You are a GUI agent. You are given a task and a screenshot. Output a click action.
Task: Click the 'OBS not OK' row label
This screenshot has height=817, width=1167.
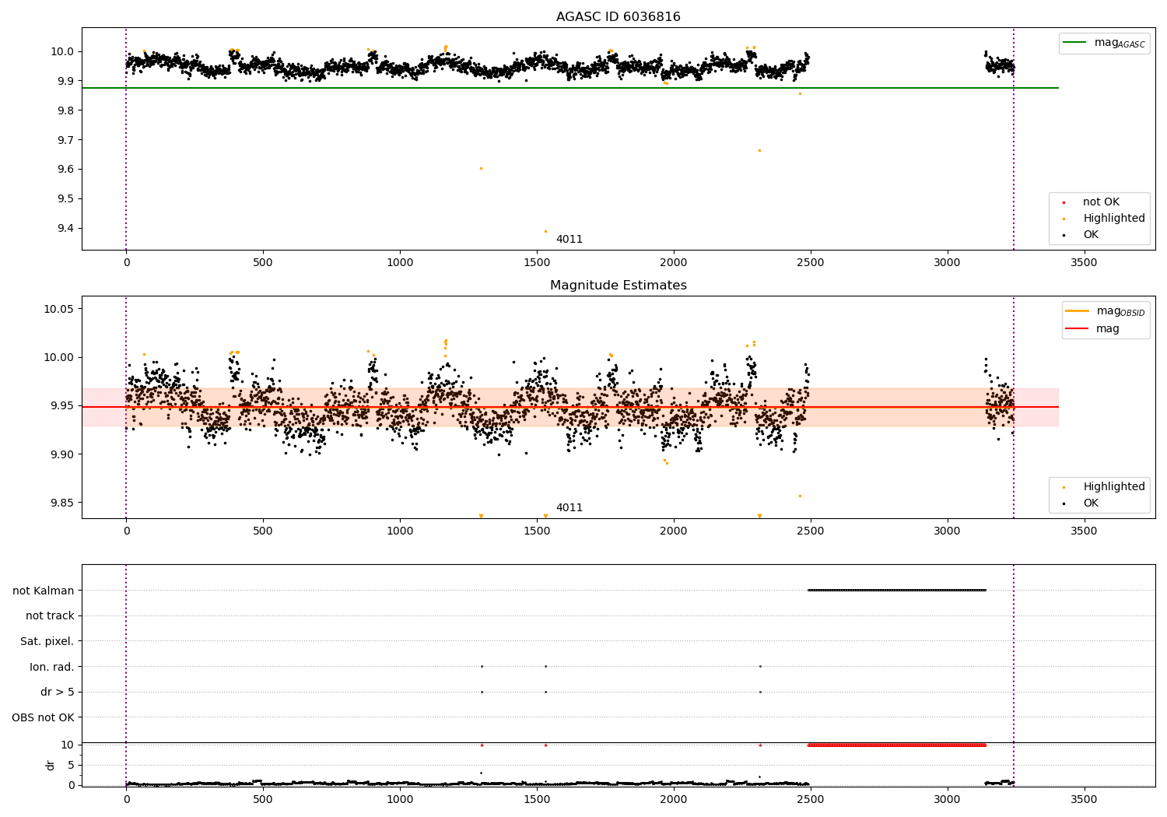point(44,717)
